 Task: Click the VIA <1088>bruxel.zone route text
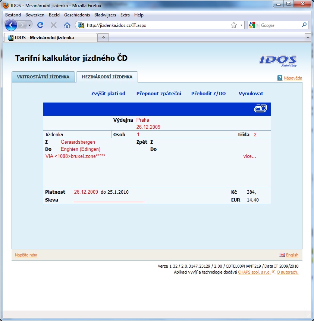pyautogui.click(x=75, y=156)
